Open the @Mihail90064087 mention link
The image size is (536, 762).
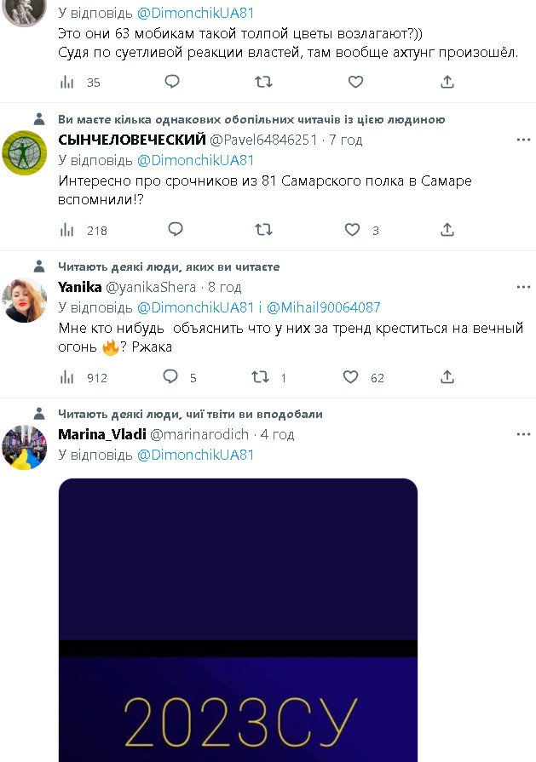tap(324, 307)
